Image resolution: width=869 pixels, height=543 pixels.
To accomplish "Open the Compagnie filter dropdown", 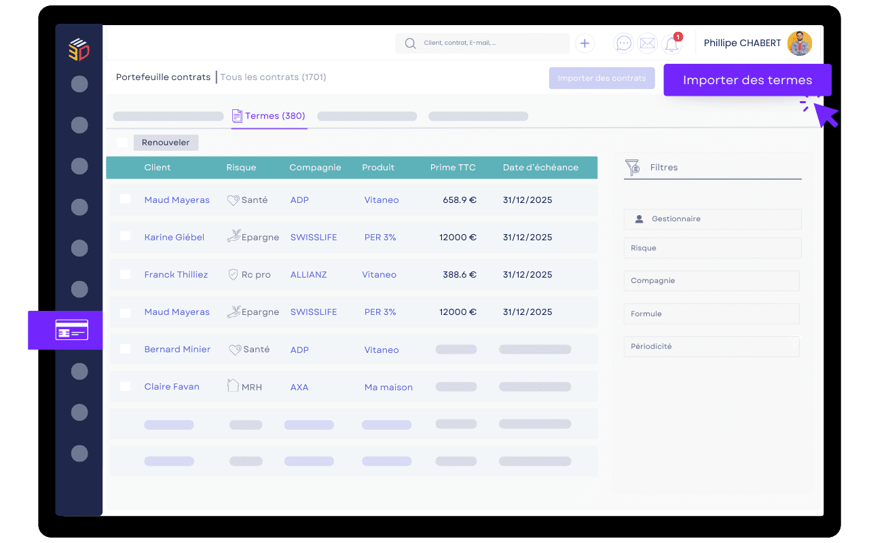I will [711, 280].
